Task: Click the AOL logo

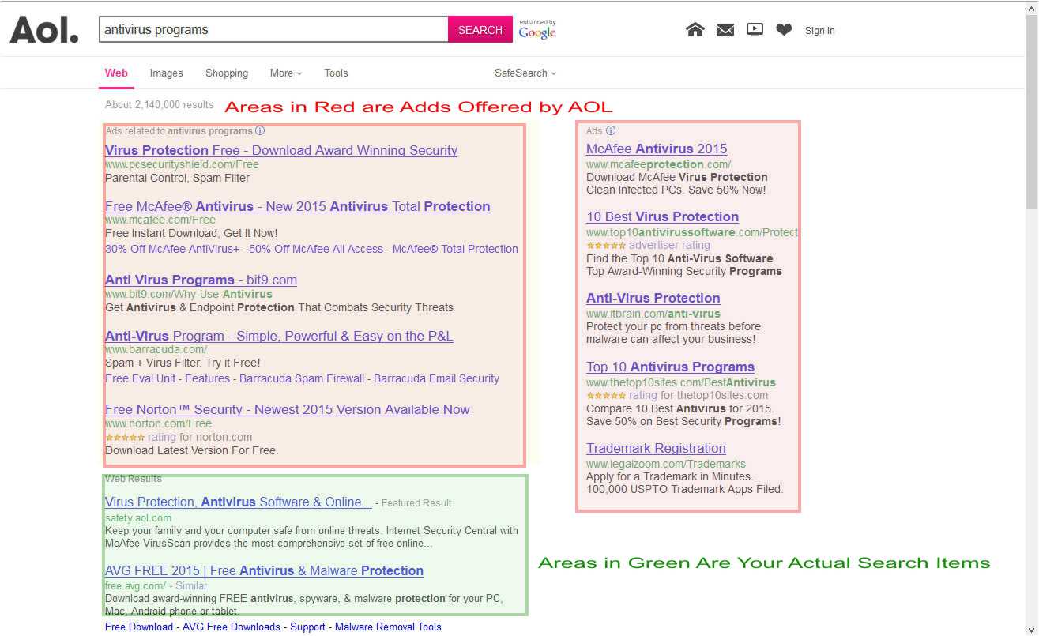Action: pos(44,30)
